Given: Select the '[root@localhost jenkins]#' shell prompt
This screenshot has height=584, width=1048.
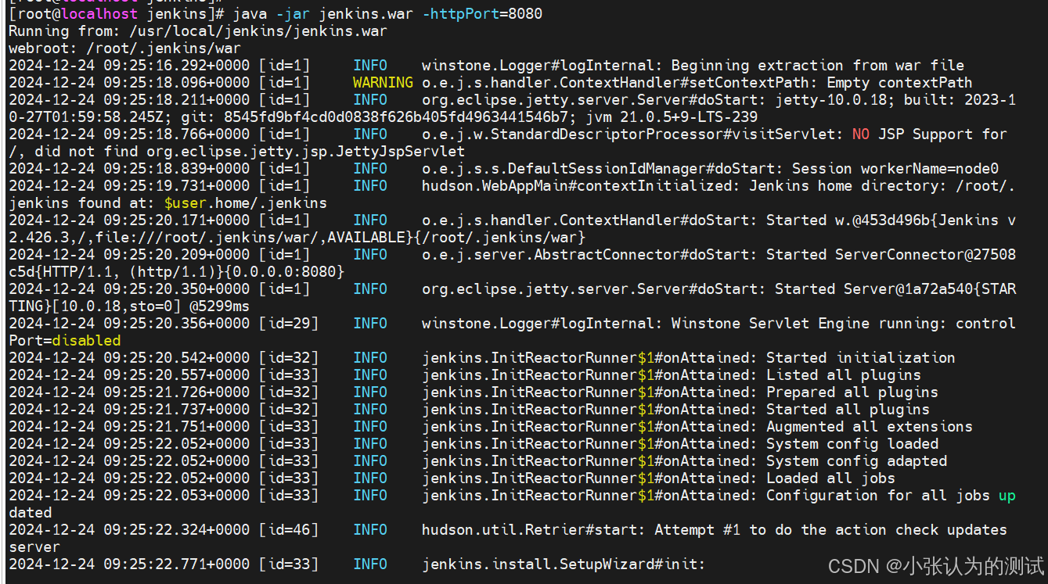Looking at the screenshot, I should point(117,14).
